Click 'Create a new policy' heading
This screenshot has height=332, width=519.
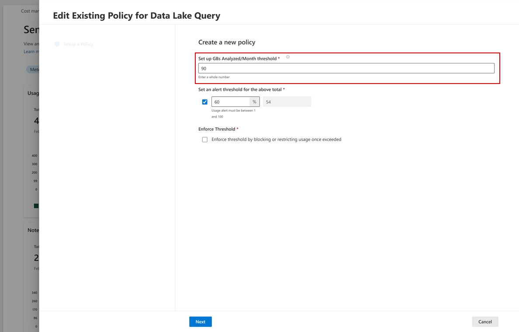click(x=227, y=42)
